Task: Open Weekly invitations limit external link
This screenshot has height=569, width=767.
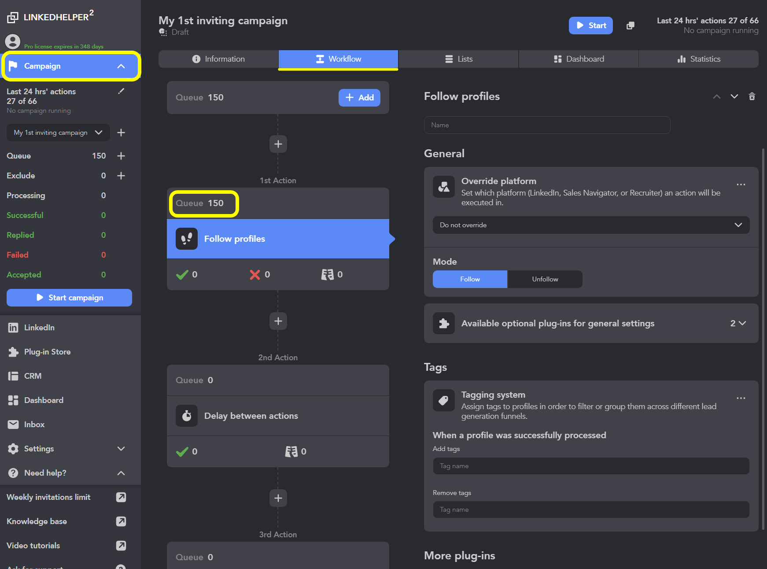Action: (x=121, y=497)
